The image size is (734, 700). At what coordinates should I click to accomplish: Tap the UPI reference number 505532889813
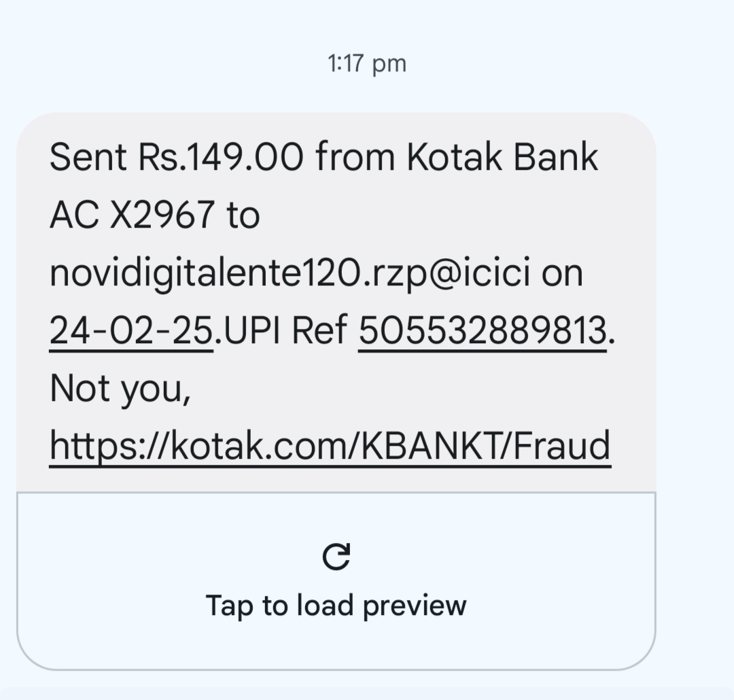[482, 331]
